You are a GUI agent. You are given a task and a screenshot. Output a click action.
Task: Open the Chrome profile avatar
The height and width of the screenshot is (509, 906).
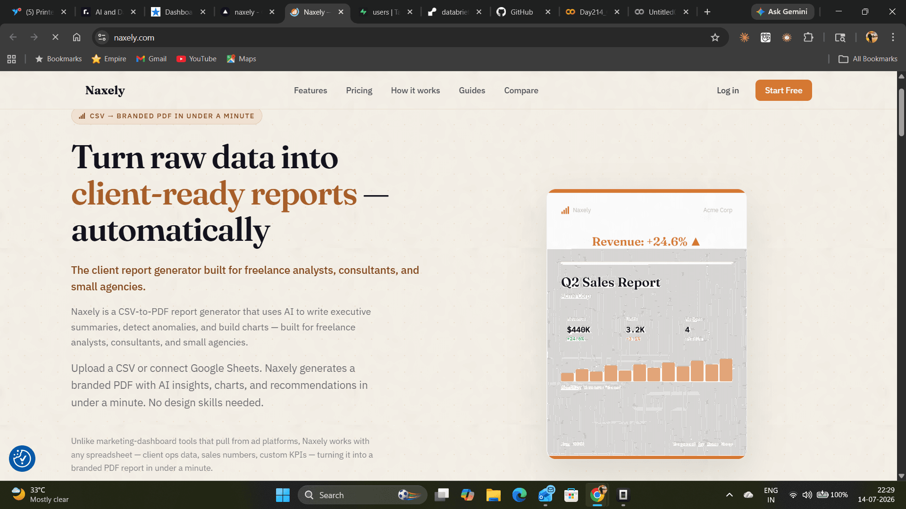[872, 37]
